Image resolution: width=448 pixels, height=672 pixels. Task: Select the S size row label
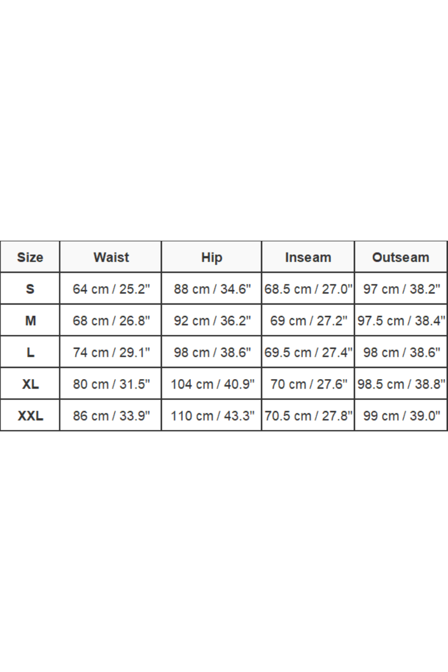click(30, 289)
